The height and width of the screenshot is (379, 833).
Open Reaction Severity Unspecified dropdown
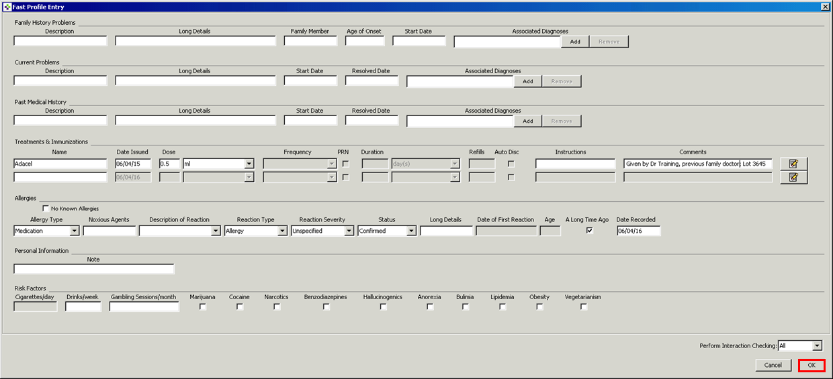[x=349, y=231]
